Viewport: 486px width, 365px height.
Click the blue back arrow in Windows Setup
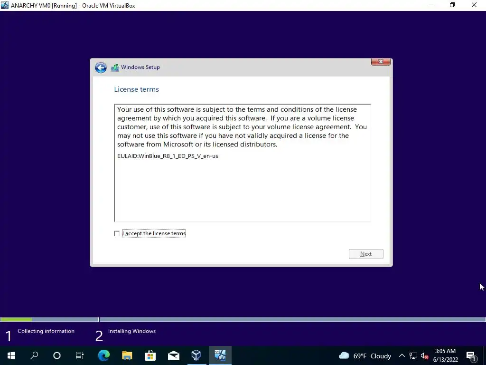[101, 67]
